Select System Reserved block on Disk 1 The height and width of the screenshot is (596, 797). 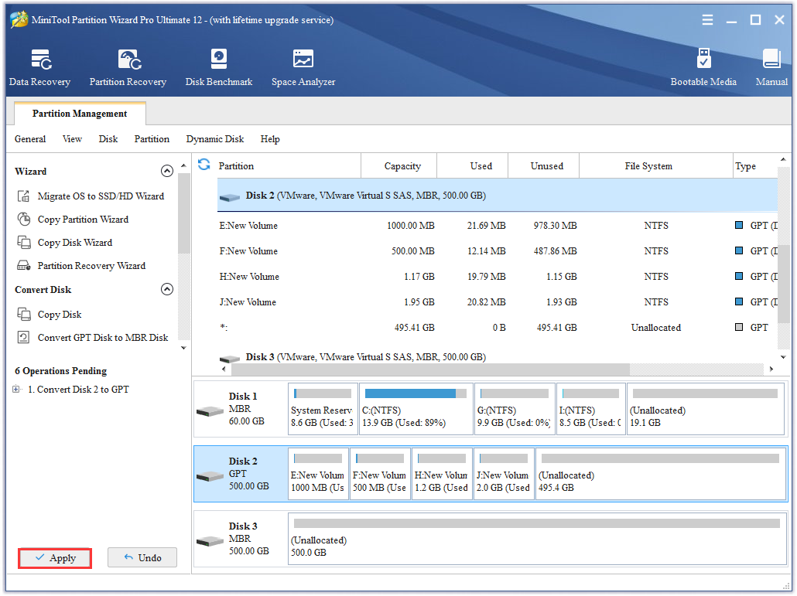[323, 409]
